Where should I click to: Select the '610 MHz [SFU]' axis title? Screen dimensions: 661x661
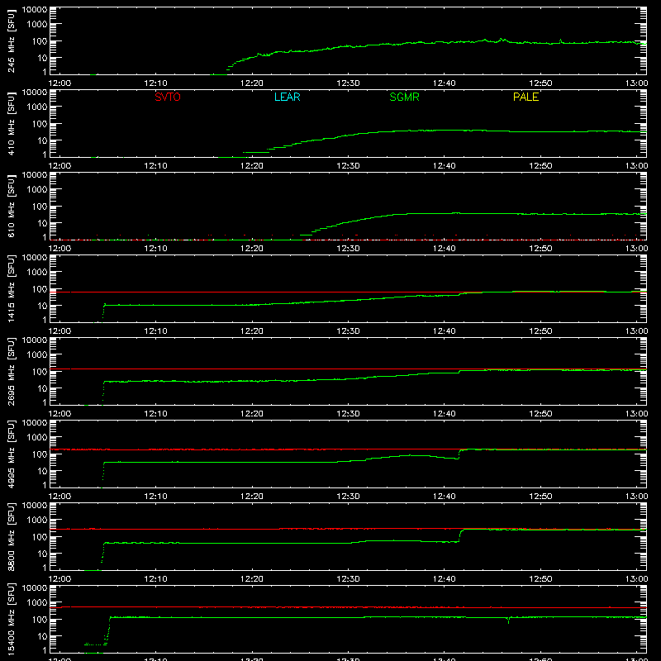pyautogui.click(x=12, y=206)
